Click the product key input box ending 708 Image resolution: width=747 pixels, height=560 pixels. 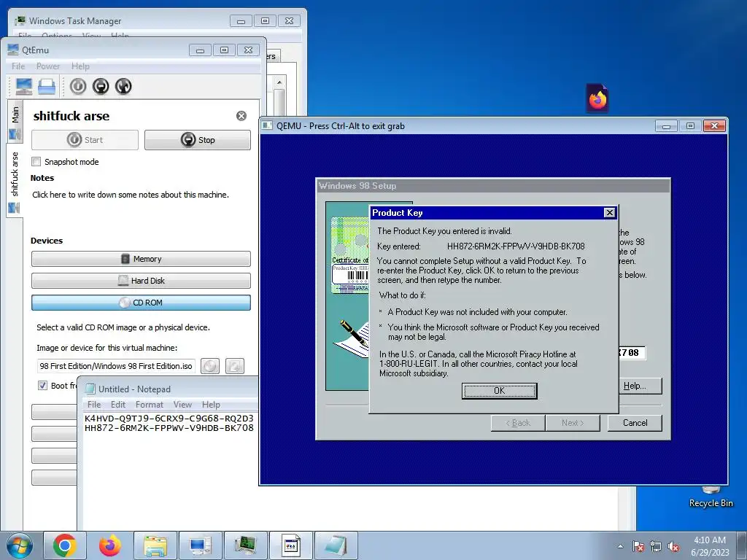(x=632, y=353)
